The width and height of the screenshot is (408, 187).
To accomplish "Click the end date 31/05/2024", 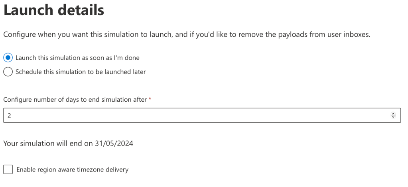I will click(x=114, y=144).
